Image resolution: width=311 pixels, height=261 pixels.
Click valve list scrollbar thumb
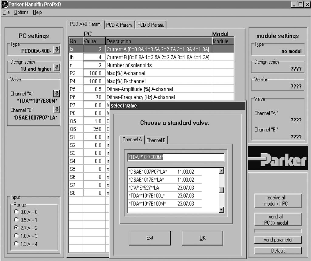pos(221,190)
